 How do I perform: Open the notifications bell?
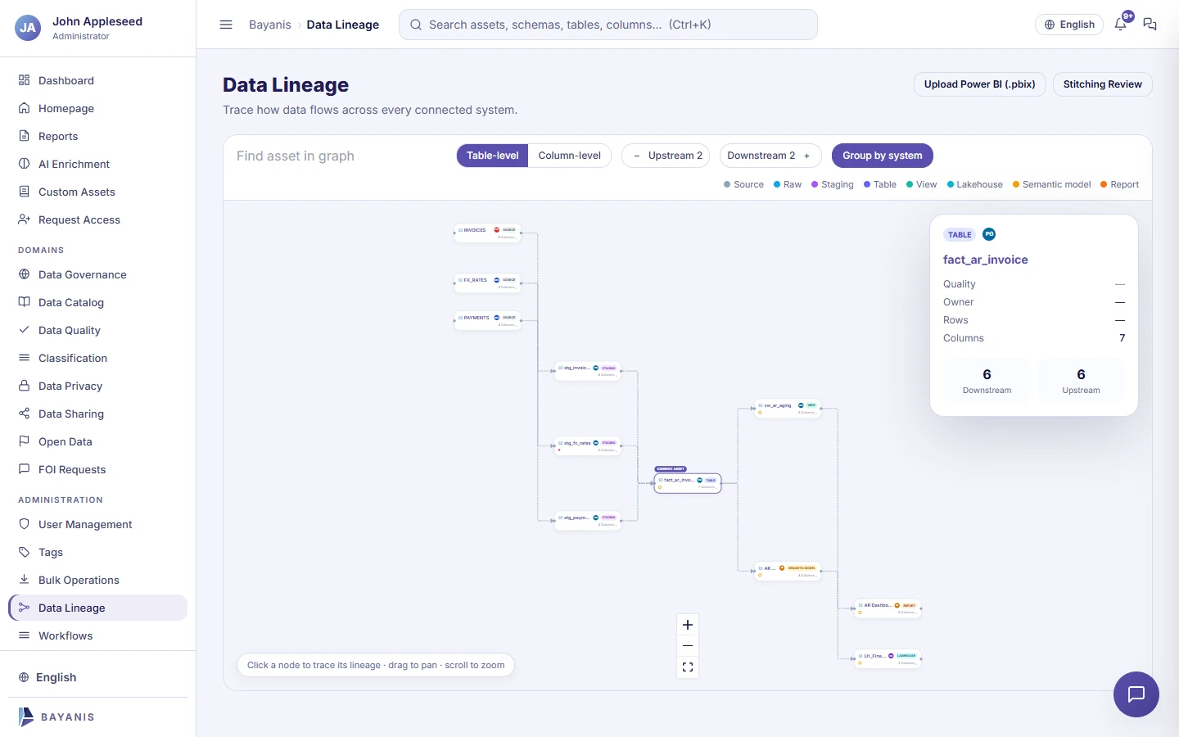(x=1121, y=25)
